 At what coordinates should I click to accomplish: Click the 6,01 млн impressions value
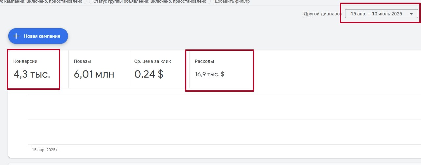point(94,74)
